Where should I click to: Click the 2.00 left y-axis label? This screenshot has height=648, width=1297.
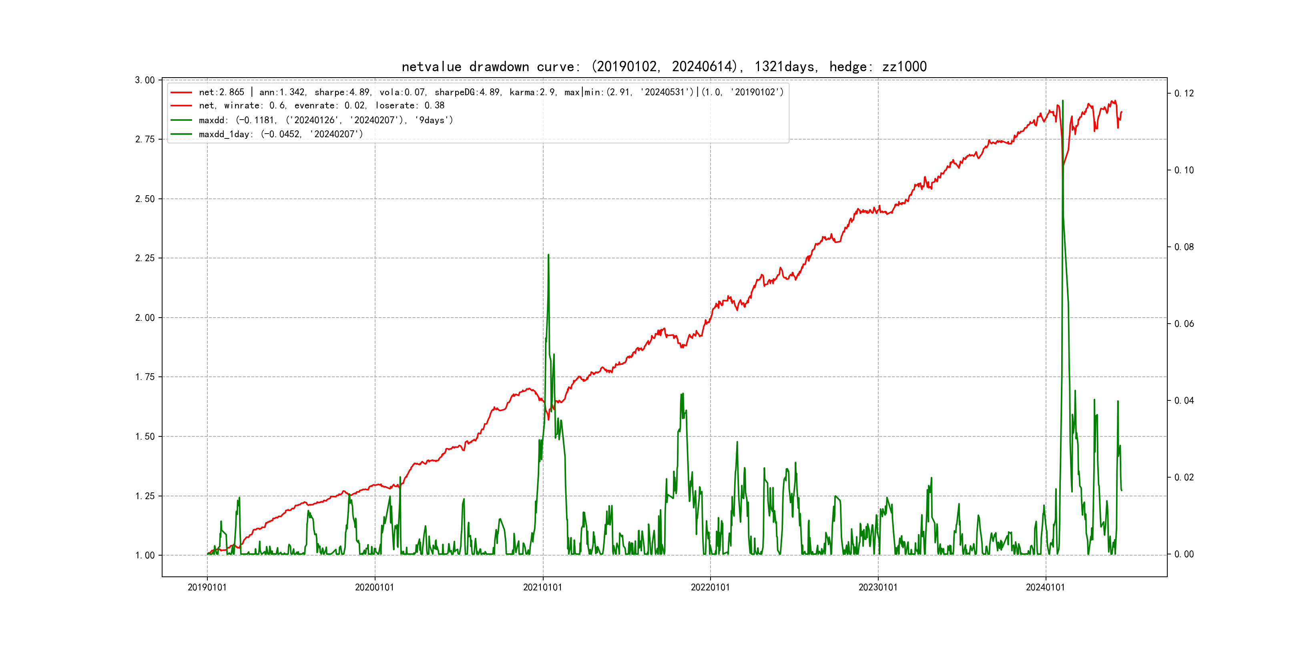coord(145,318)
